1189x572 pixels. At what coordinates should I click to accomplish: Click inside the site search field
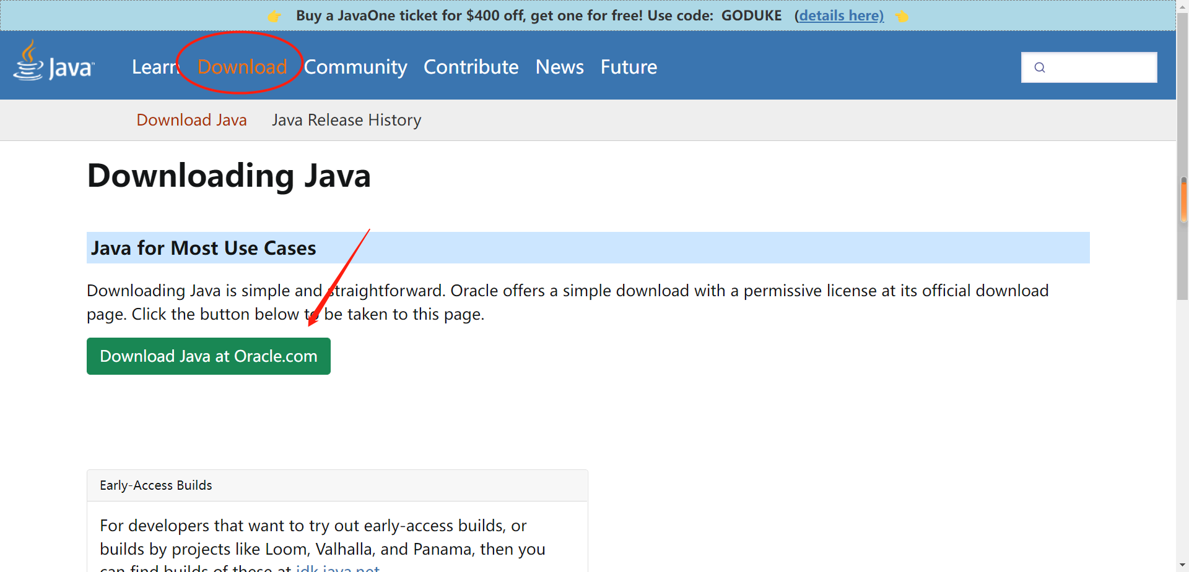click(x=1089, y=67)
